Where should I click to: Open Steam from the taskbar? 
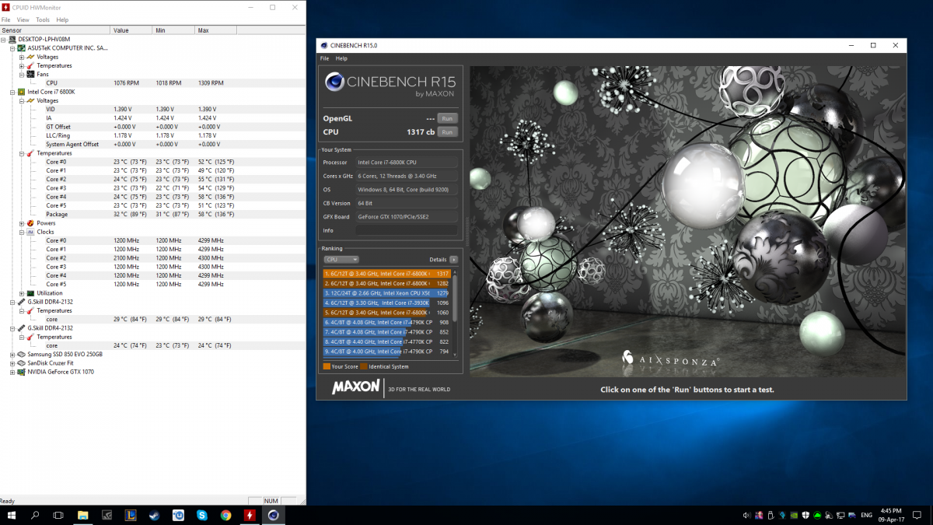tap(155, 515)
